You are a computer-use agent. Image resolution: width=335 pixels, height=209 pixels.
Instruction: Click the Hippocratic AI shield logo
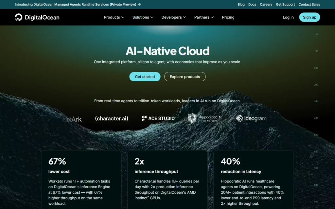coord(192,118)
